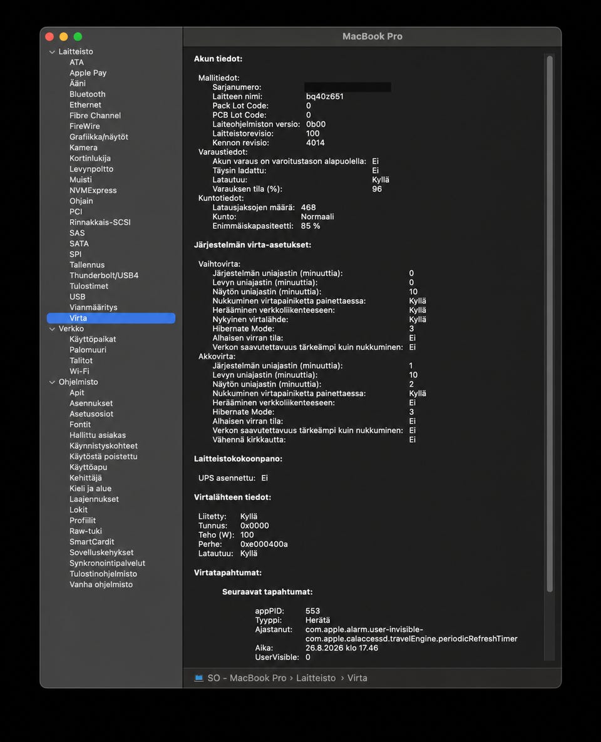Select Grafiikka/näytöt in the sidebar

point(98,137)
